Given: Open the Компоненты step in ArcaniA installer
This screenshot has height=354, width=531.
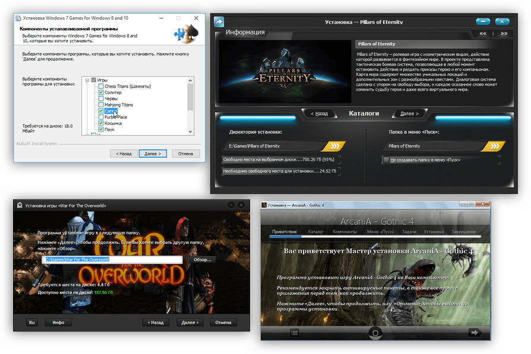Looking at the screenshot, I should (x=344, y=232).
